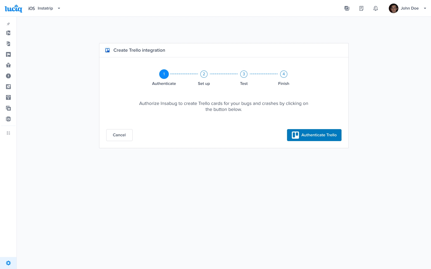
Task: Click the checkbox tasks icon in header
Action: point(347,8)
